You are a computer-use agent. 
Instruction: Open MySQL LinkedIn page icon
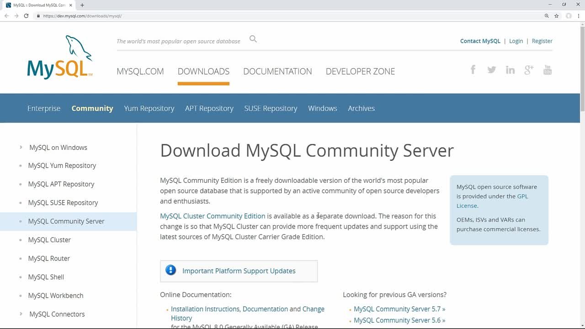pyautogui.click(x=510, y=70)
